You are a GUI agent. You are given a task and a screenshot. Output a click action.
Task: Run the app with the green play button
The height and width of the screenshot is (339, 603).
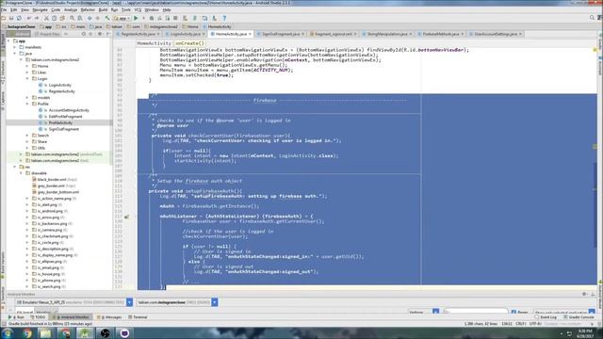tap(136, 18)
